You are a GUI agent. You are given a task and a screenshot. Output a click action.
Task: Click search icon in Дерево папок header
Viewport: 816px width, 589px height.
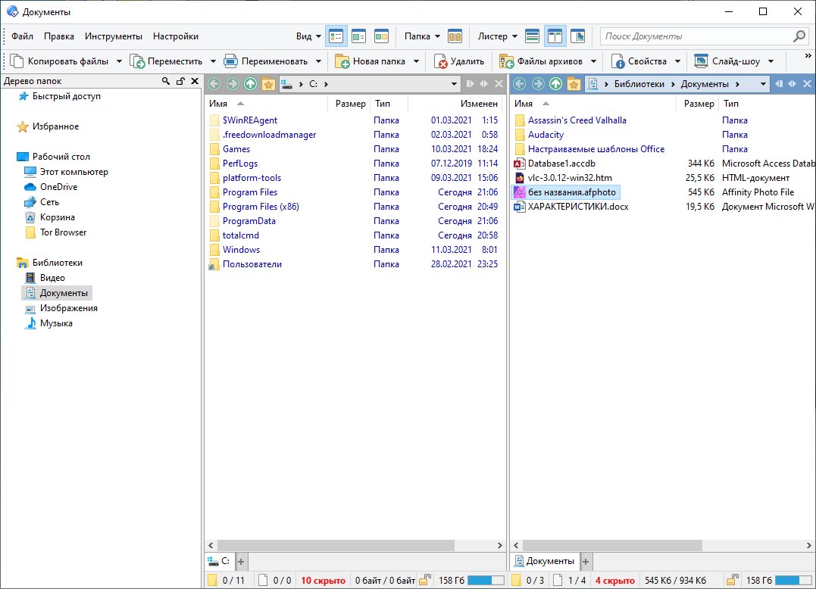pos(166,81)
